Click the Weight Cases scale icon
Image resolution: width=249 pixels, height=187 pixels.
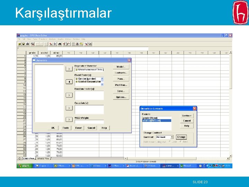coord(77,44)
